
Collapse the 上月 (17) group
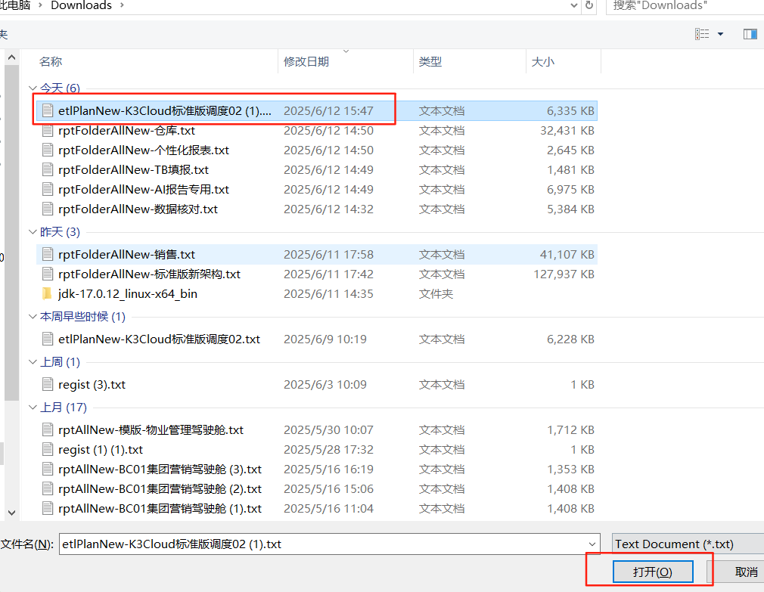[33, 407]
